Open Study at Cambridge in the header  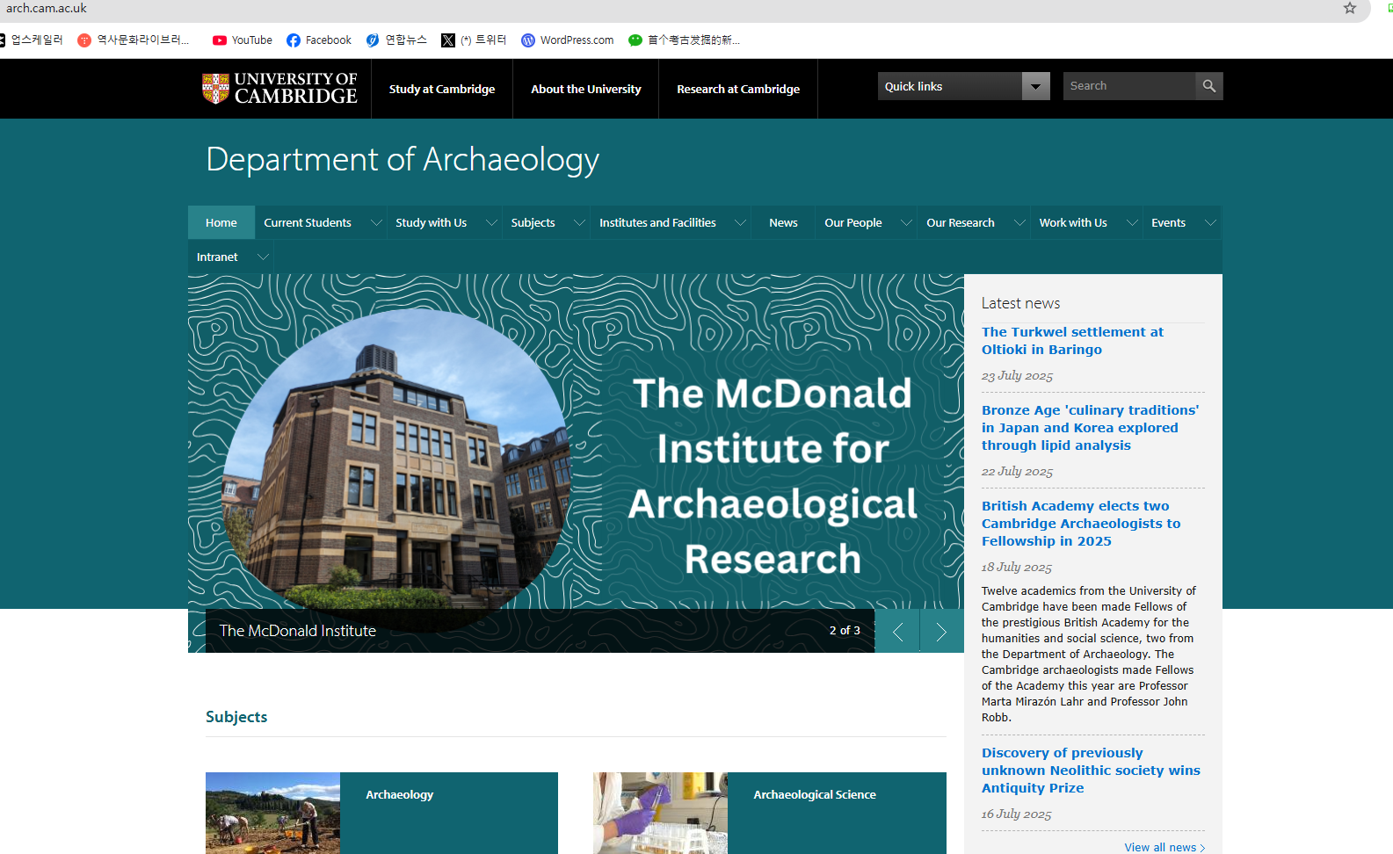pyautogui.click(x=442, y=89)
